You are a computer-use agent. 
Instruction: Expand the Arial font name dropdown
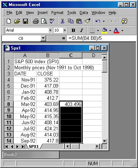coord(51,31)
